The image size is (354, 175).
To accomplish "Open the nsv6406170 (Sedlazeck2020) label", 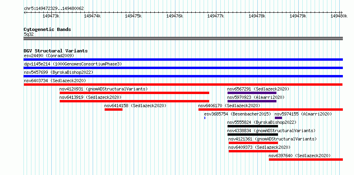I will (229, 106).
